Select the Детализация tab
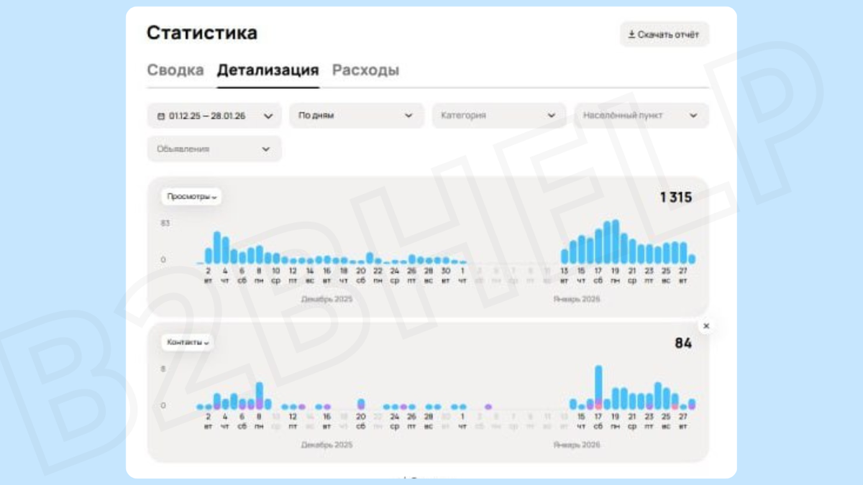The height and width of the screenshot is (485, 863). click(268, 70)
